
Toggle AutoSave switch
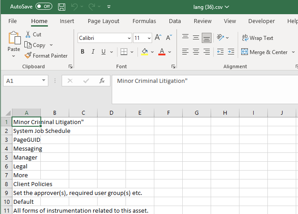click(44, 7)
